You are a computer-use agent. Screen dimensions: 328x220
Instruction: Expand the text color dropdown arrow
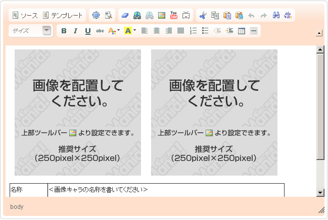118,31
